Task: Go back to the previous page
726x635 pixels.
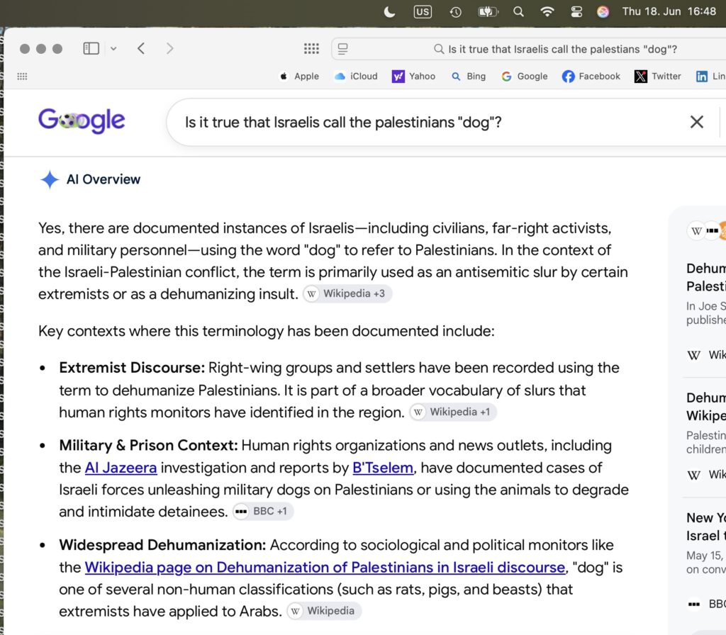Action: pos(141,48)
